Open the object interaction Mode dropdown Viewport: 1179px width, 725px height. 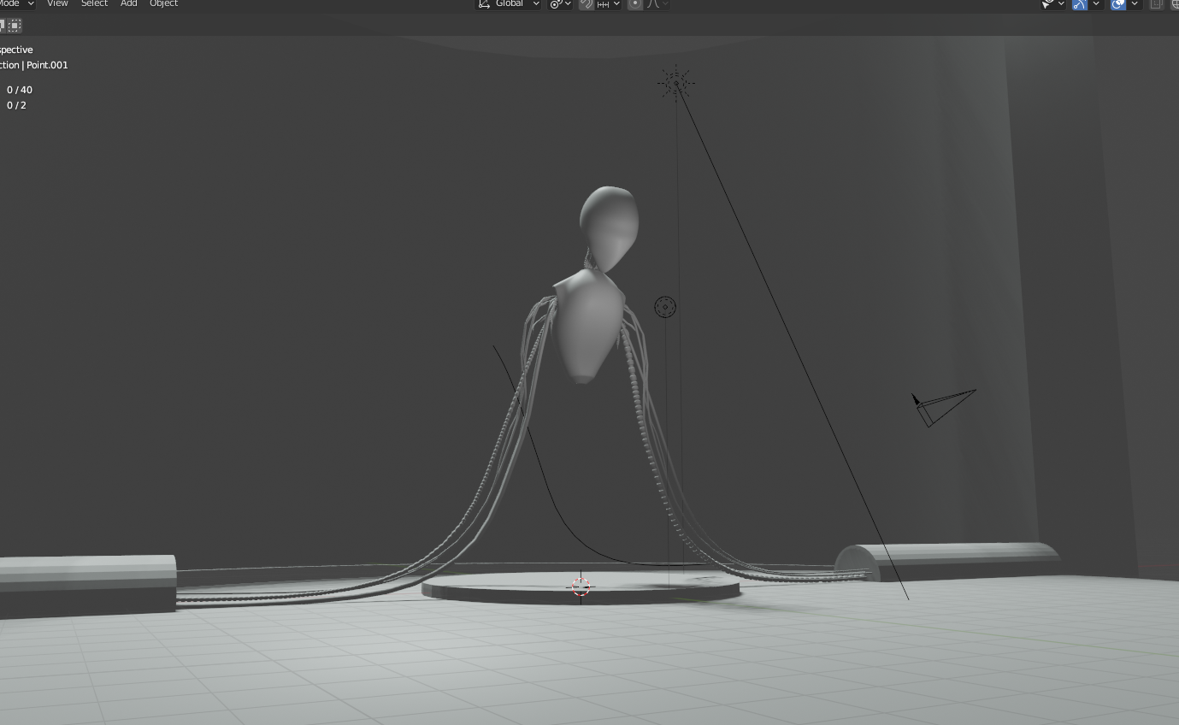coord(17,4)
